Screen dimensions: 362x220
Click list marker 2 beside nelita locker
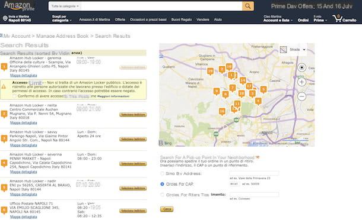coord(4,114)
